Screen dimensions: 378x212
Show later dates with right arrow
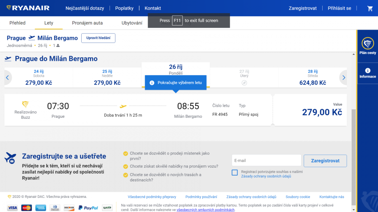coord(344,78)
